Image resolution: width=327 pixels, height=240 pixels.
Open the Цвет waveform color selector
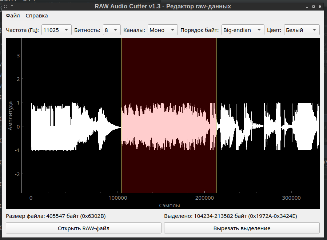(302, 30)
